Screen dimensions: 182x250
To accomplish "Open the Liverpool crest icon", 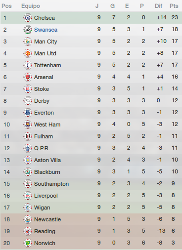I will point(28,196).
